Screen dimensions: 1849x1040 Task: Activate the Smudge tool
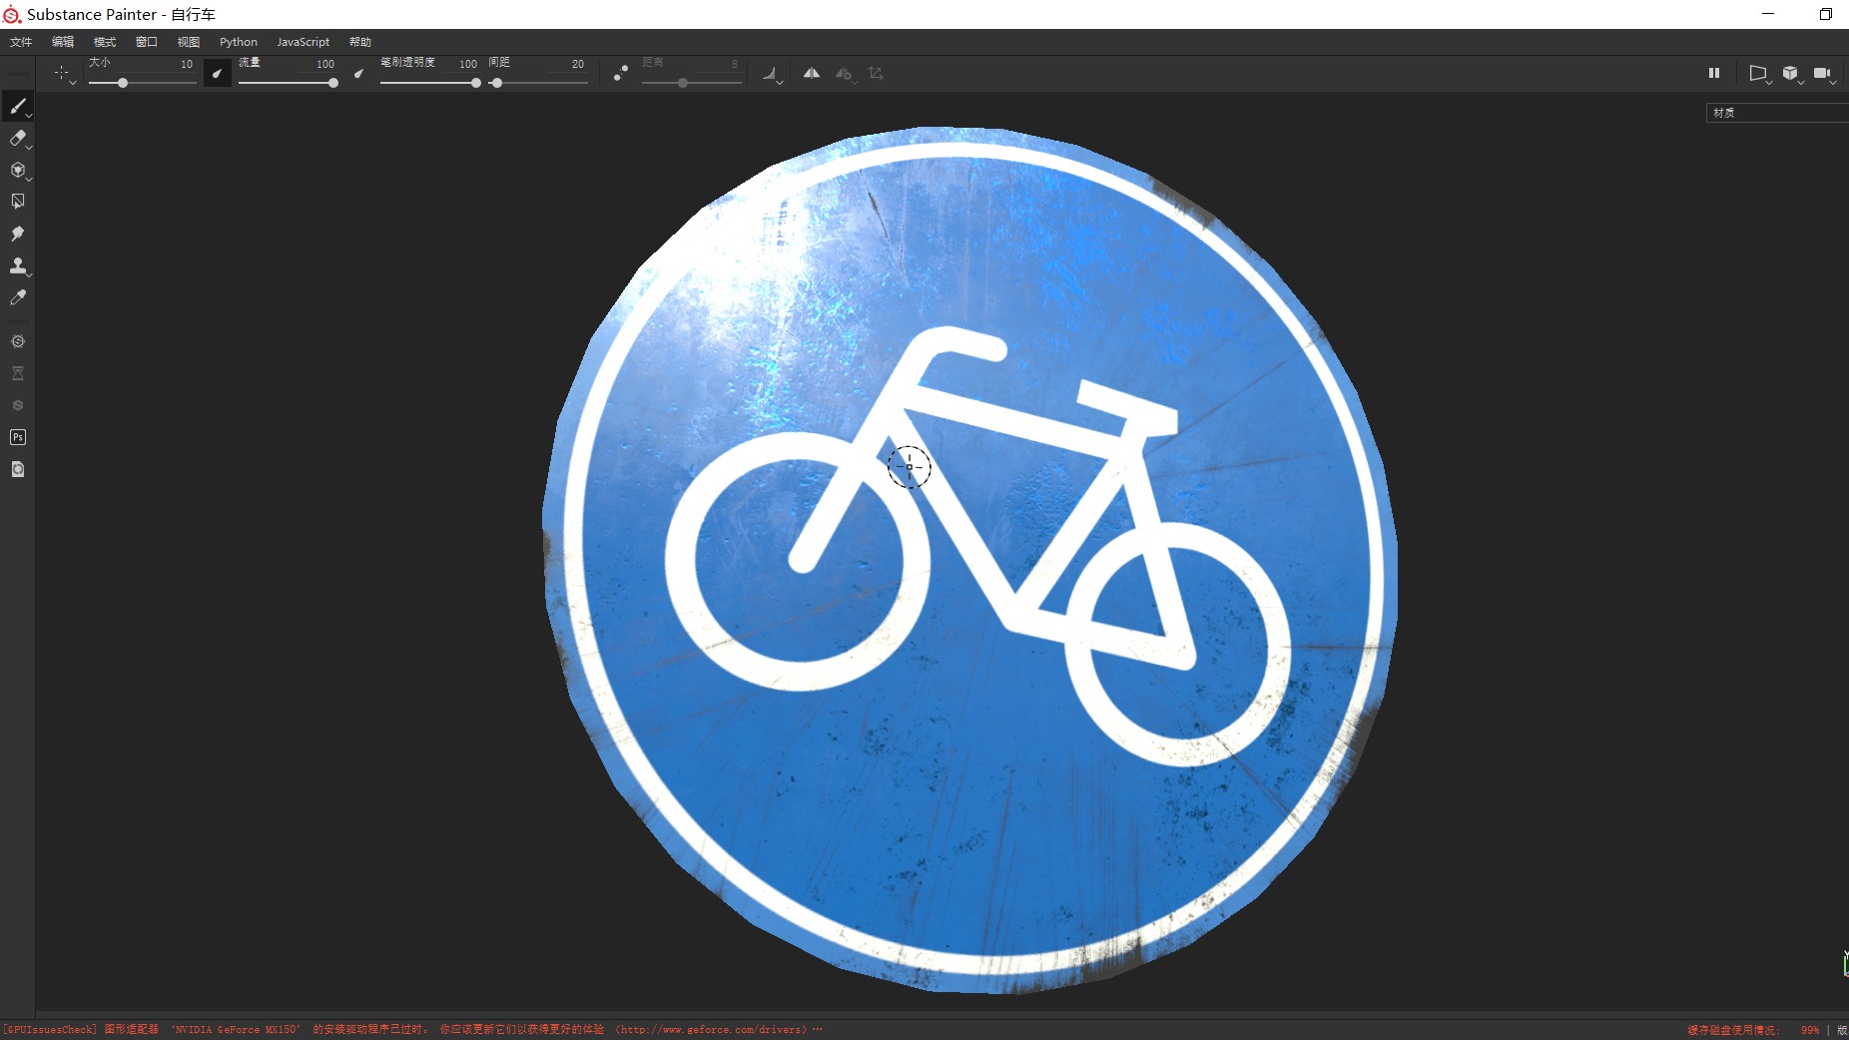pyautogui.click(x=18, y=234)
